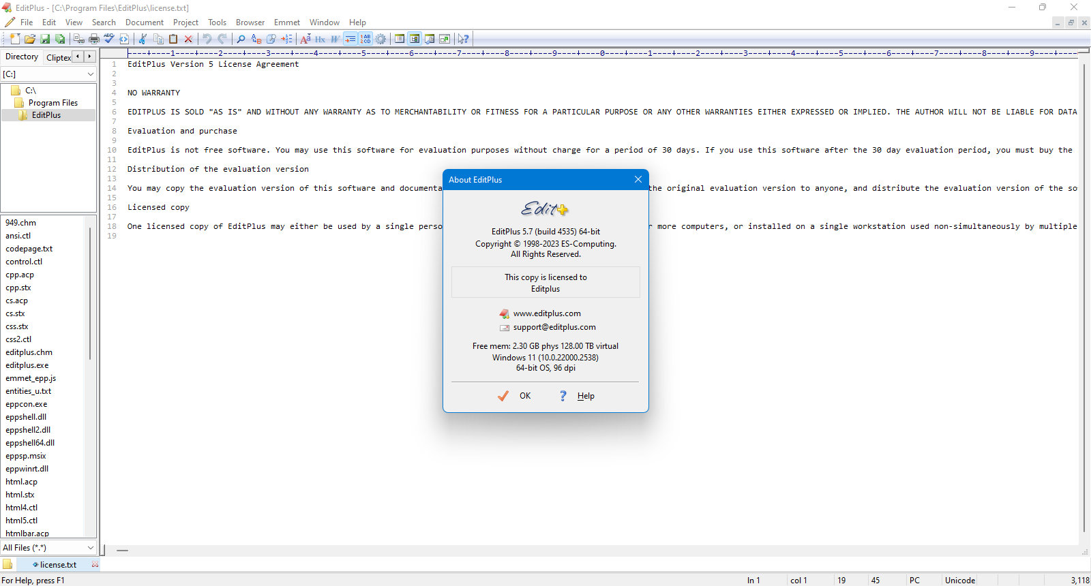Viewport: 1091px width, 586px height.
Task: Toggle Word Wrap with the W icon
Action: pyautogui.click(x=335, y=39)
